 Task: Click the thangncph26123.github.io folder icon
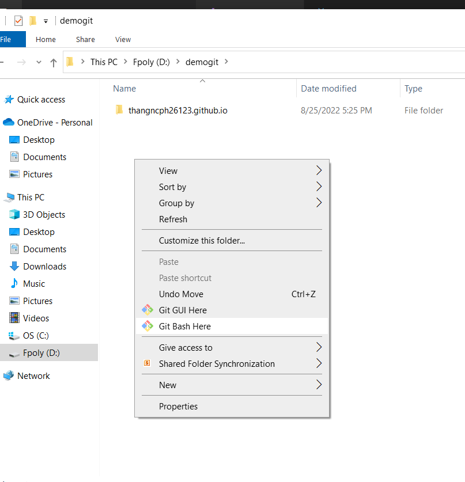coord(119,109)
